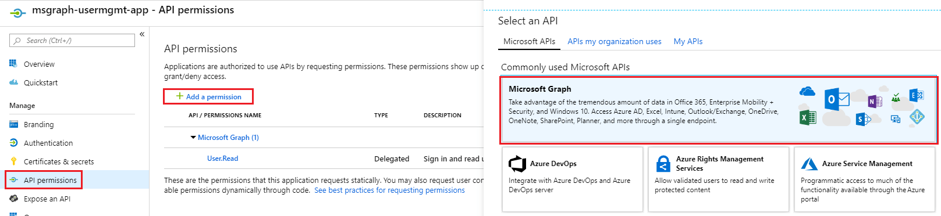This screenshot has height=216, width=941.
Task: Select the Azure DevOps API card
Action: pyautogui.click(x=573, y=179)
